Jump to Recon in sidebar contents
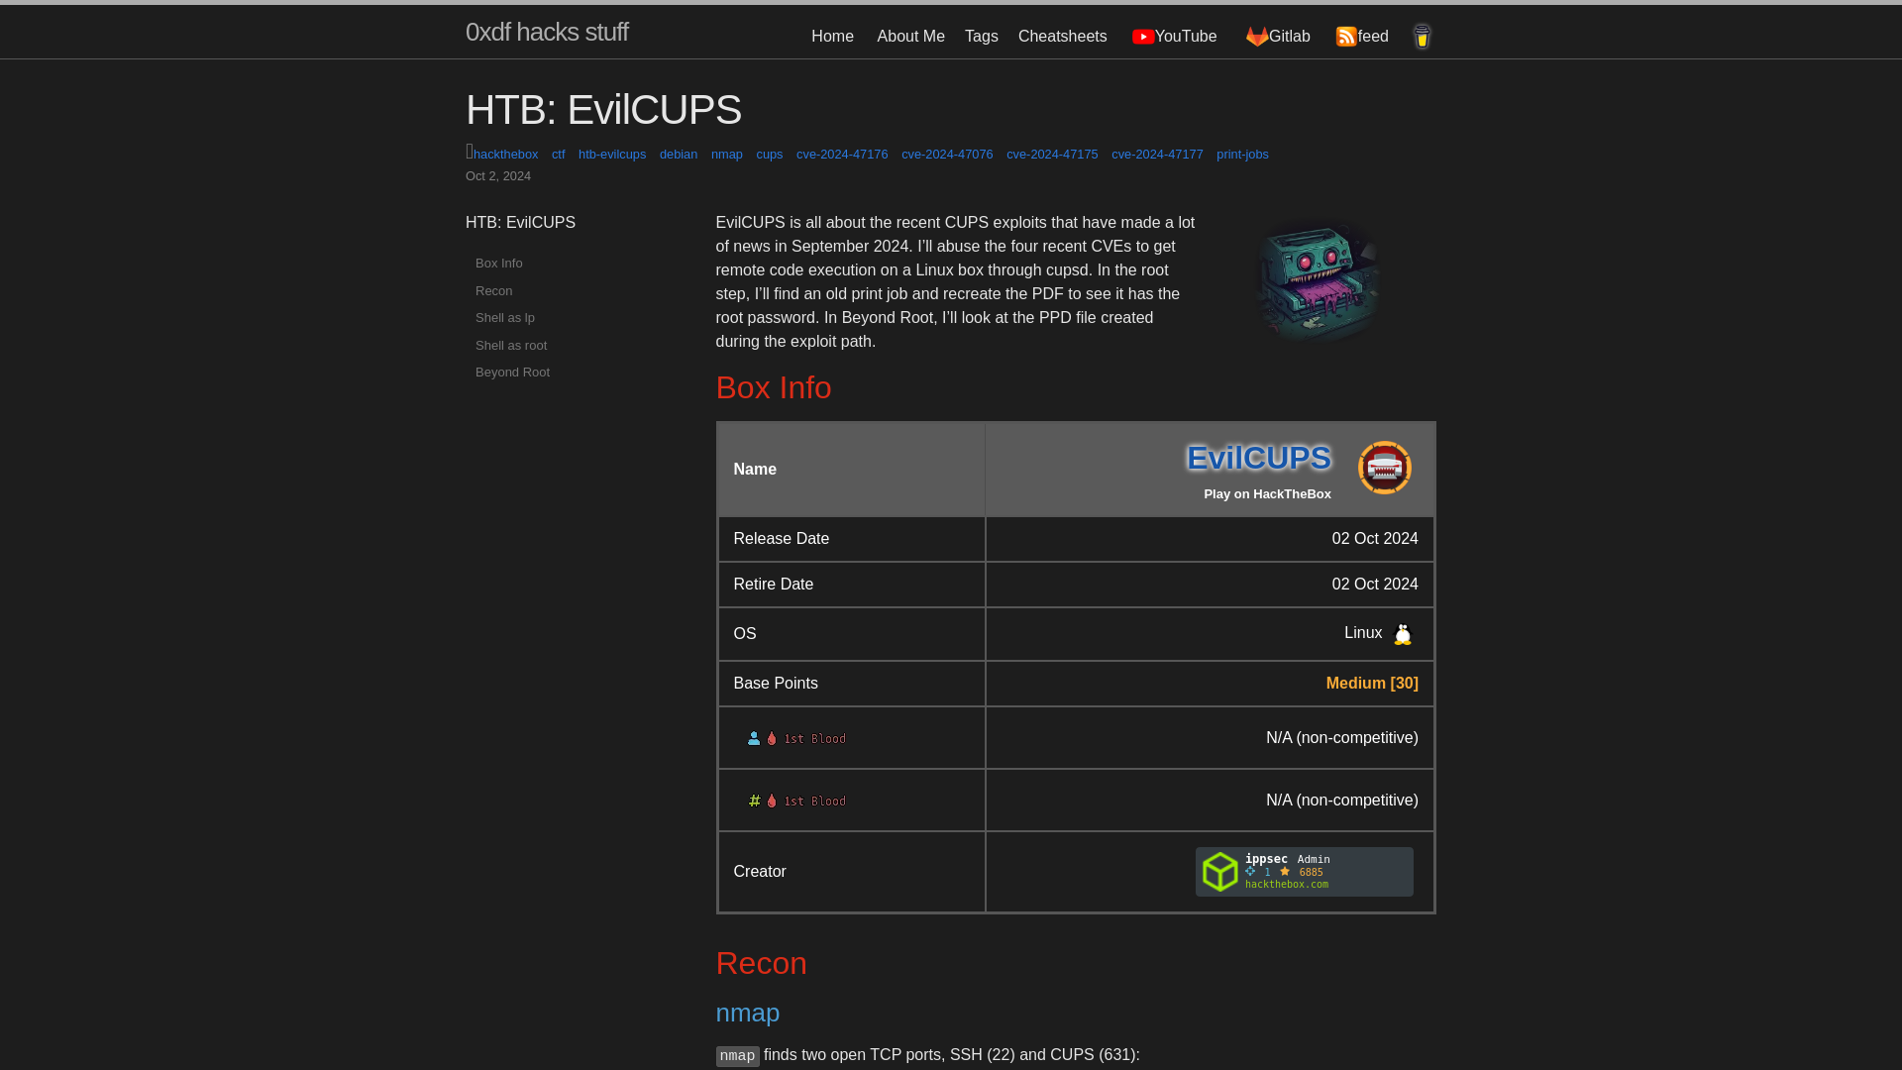 coord(493,291)
